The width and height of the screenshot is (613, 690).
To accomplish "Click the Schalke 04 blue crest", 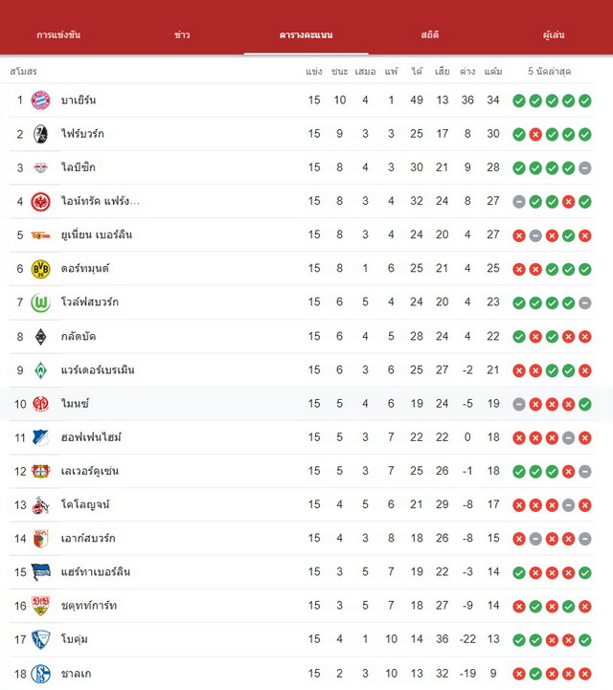I will click(40, 674).
